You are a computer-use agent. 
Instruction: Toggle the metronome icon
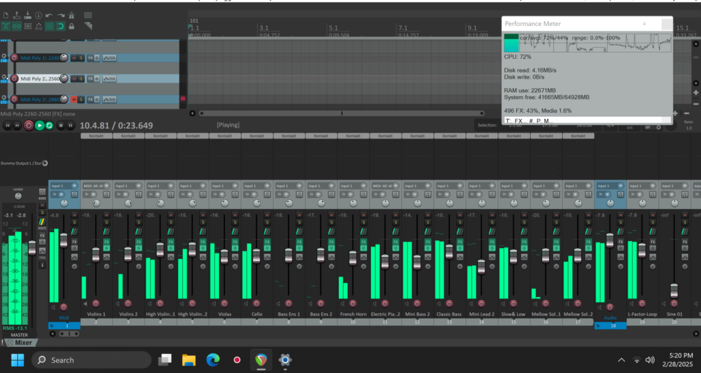click(x=71, y=16)
